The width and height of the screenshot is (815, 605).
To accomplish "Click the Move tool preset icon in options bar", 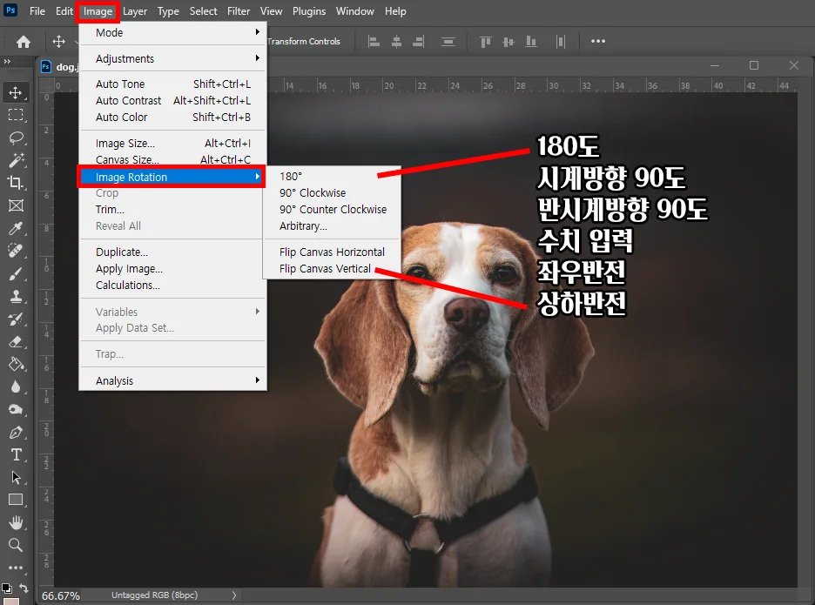I will [x=58, y=41].
